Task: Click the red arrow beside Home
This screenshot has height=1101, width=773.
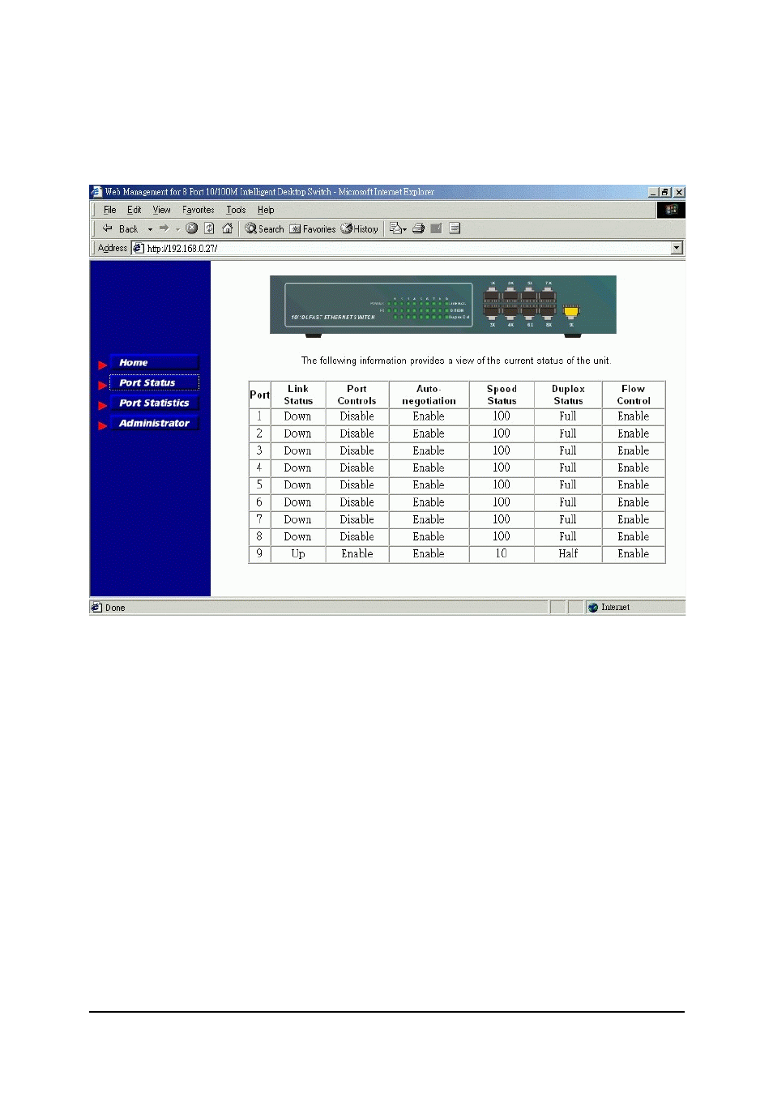Action: point(103,365)
